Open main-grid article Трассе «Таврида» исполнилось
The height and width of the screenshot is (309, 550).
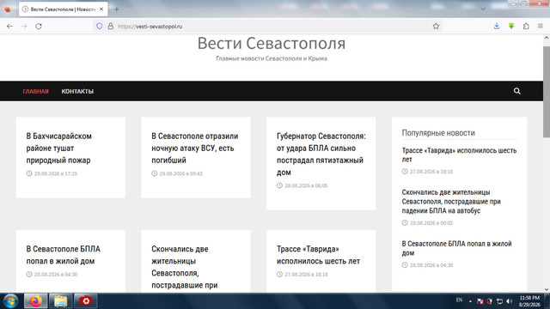pyautogui.click(x=318, y=255)
